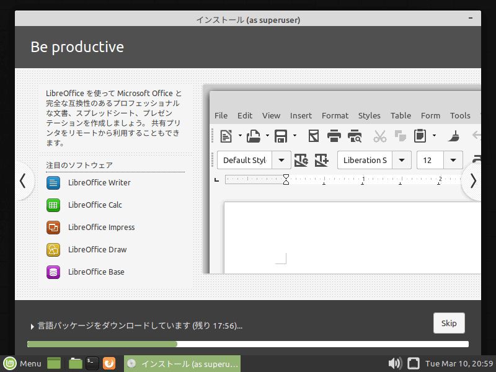The height and width of the screenshot is (372, 496).
Task: Launch the Terminal from the taskbar
Action: pos(92,363)
